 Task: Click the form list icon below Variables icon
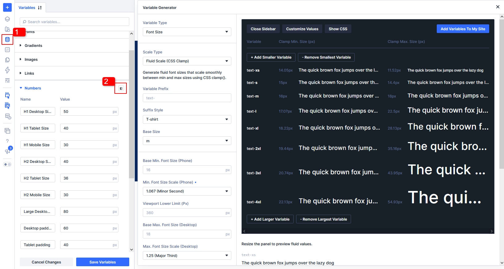(x=7, y=50)
